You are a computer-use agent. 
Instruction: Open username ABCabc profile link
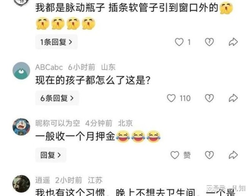(x=49, y=67)
